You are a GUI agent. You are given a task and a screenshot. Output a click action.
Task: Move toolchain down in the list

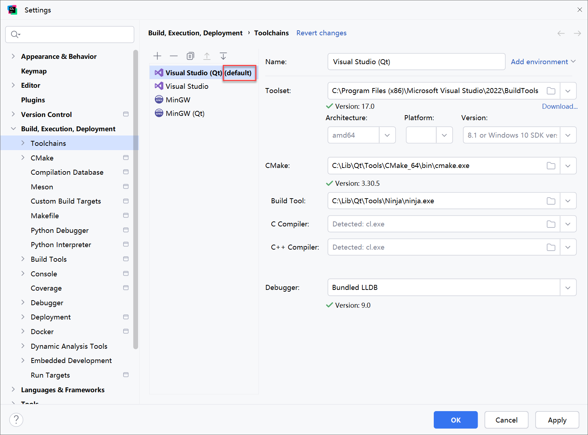click(223, 56)
